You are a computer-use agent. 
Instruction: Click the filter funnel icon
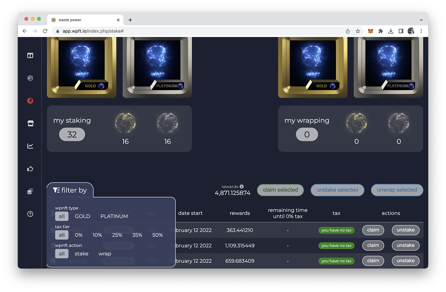coord(56,190)
